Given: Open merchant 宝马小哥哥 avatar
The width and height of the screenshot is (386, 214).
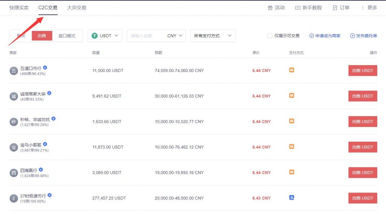Looking at the screenshot, I should click(14, 147).
